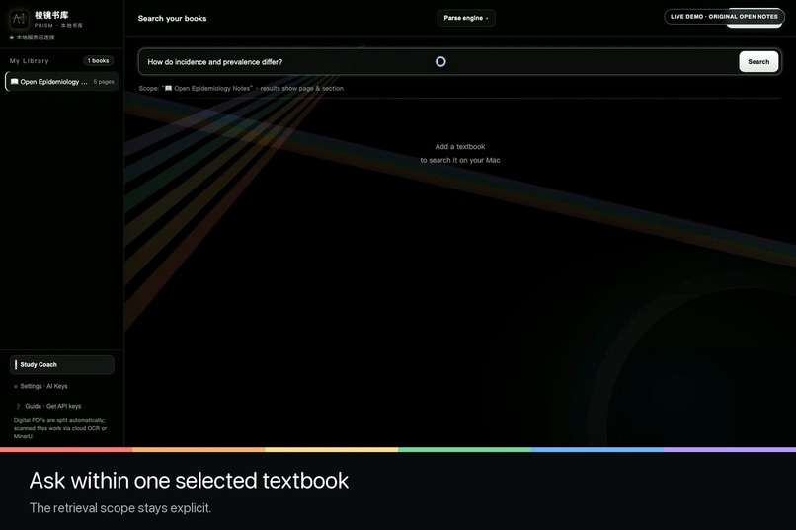Click the search query input field
Viewport: 796px width, 530px height.
[438, 62]
